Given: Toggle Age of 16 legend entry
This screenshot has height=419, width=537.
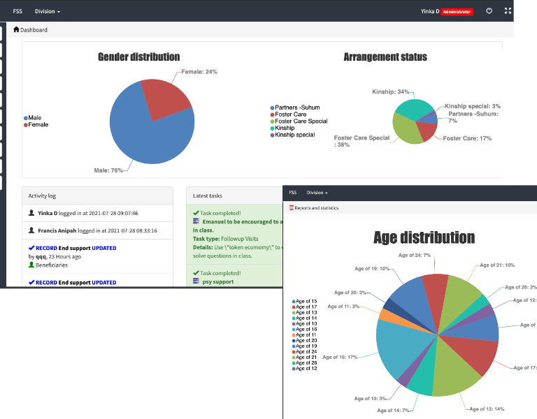Looking at the screenshot, I should click(304, 330).
